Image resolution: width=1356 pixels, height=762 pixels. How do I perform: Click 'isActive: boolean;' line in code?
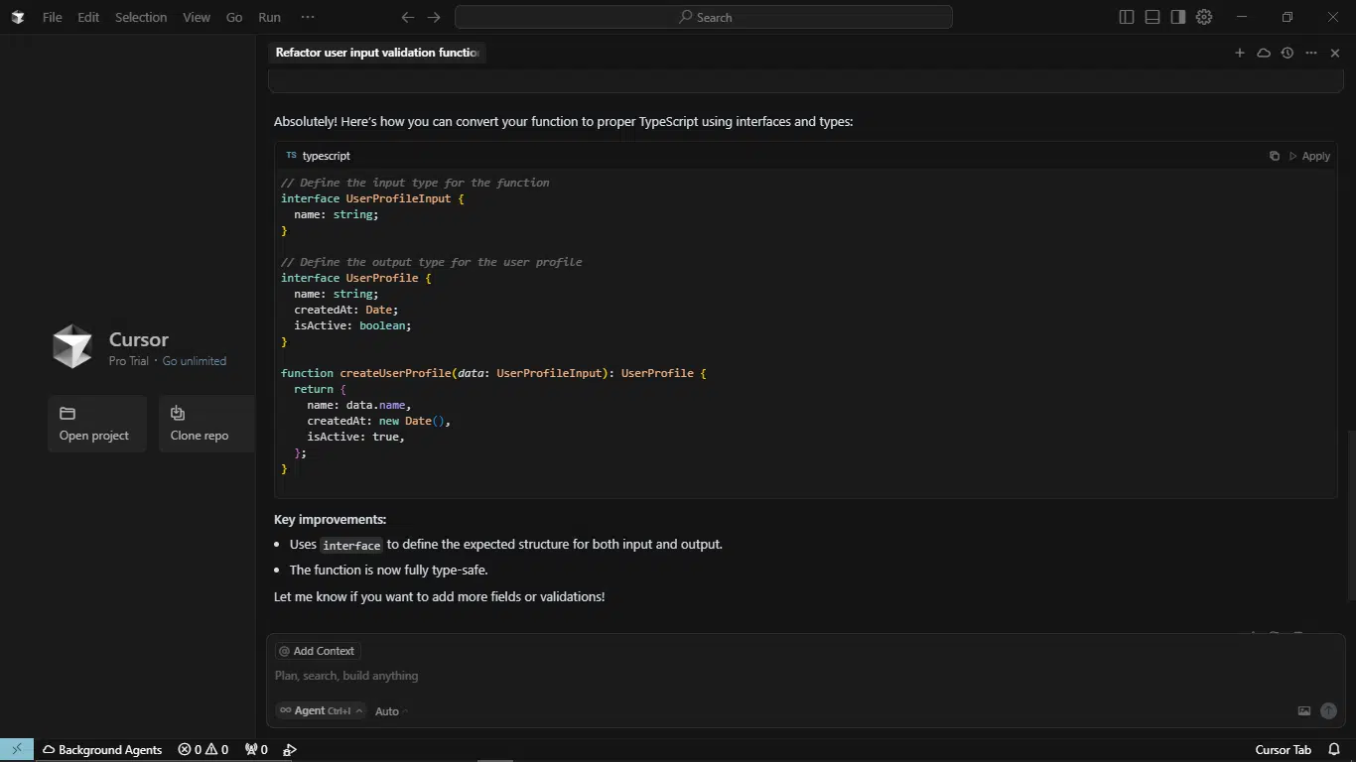click(352, 325)
